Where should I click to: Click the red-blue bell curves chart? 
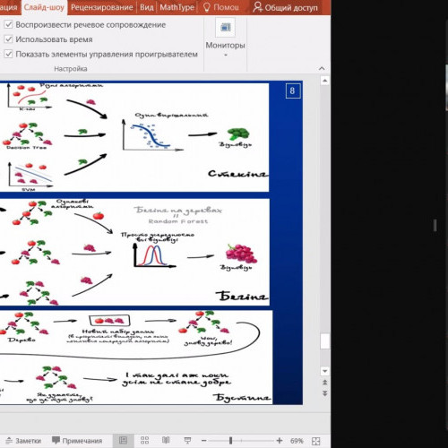click(x=154, y=255)
